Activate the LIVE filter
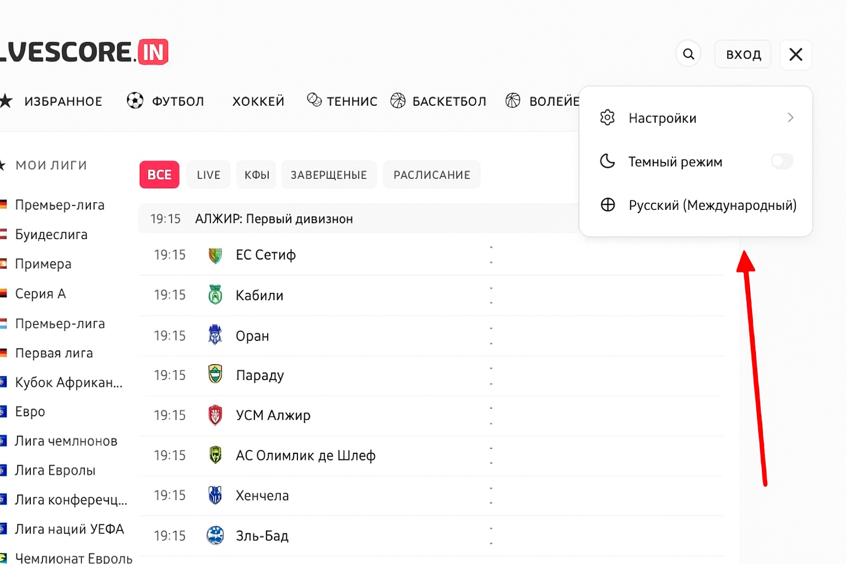The width and height of the screenshot is (846, 564). (x=208, y=175)
